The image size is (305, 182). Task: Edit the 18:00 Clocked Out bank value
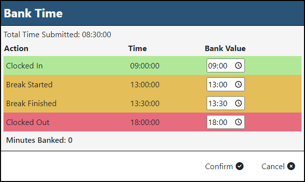[x=226, y=122]
